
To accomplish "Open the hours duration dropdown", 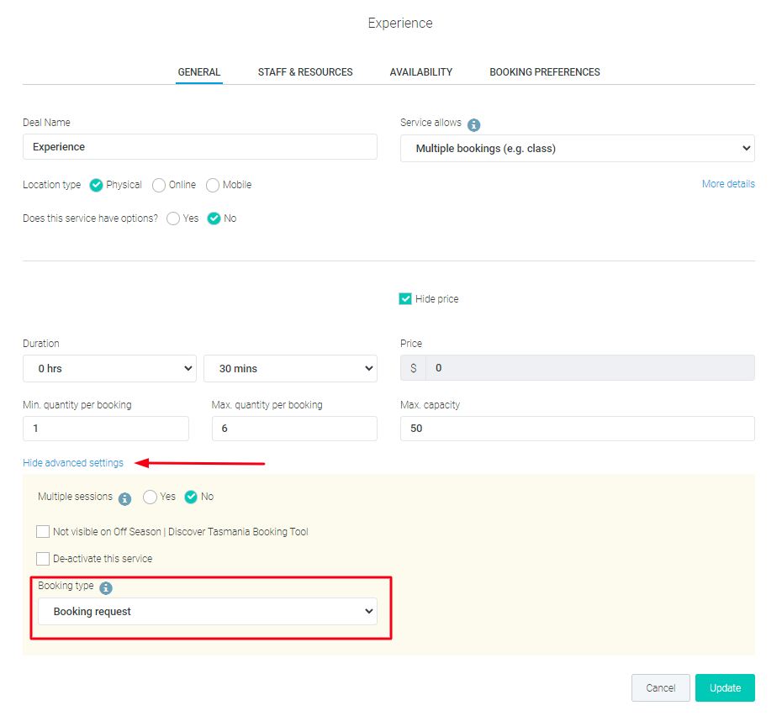I will pyautogui.click(x=109, y=368).
